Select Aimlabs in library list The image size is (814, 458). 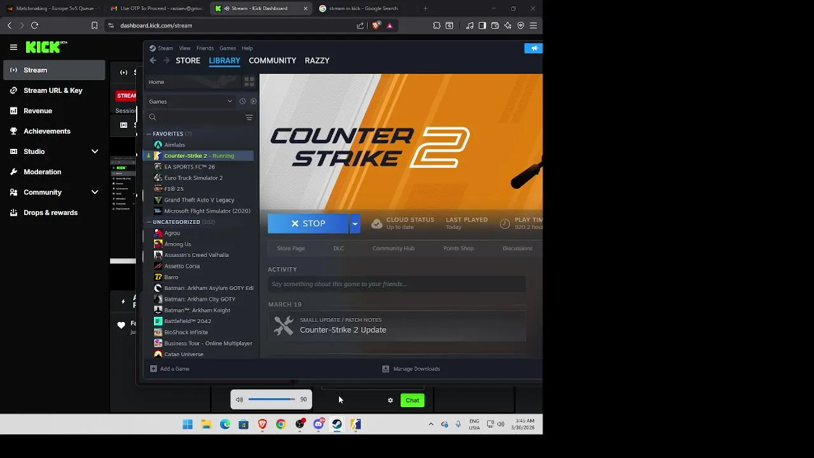click(174, 145)
